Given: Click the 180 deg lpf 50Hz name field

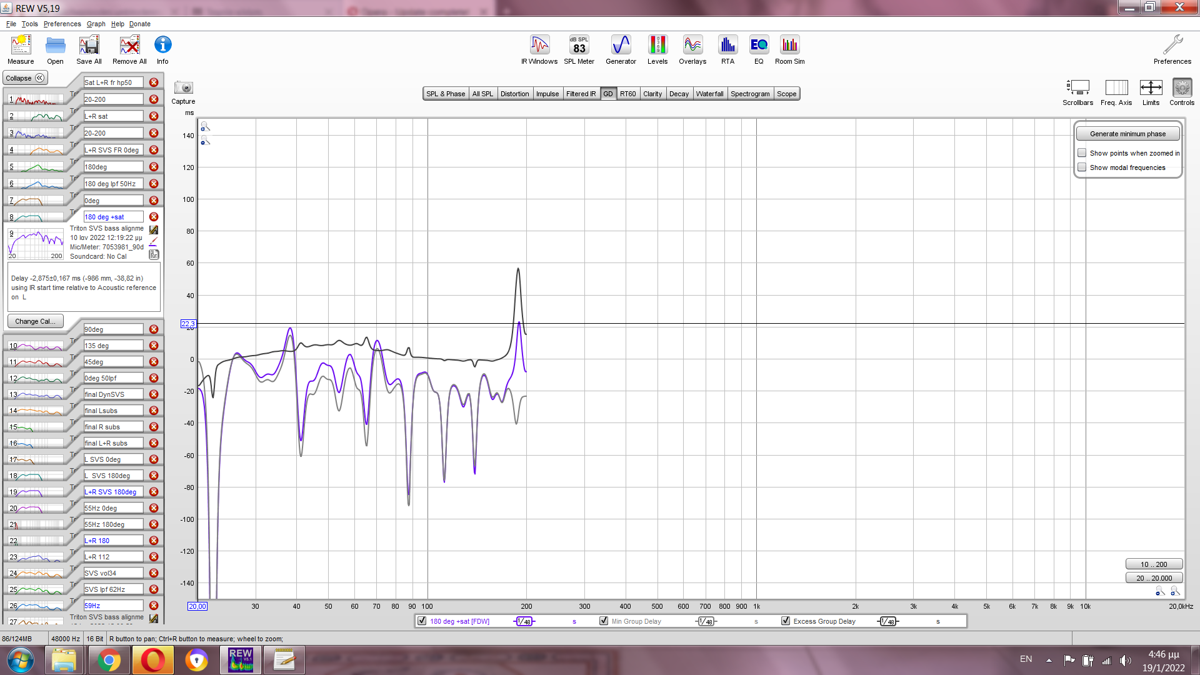Looking at the screenshot, I should [113, 184].
